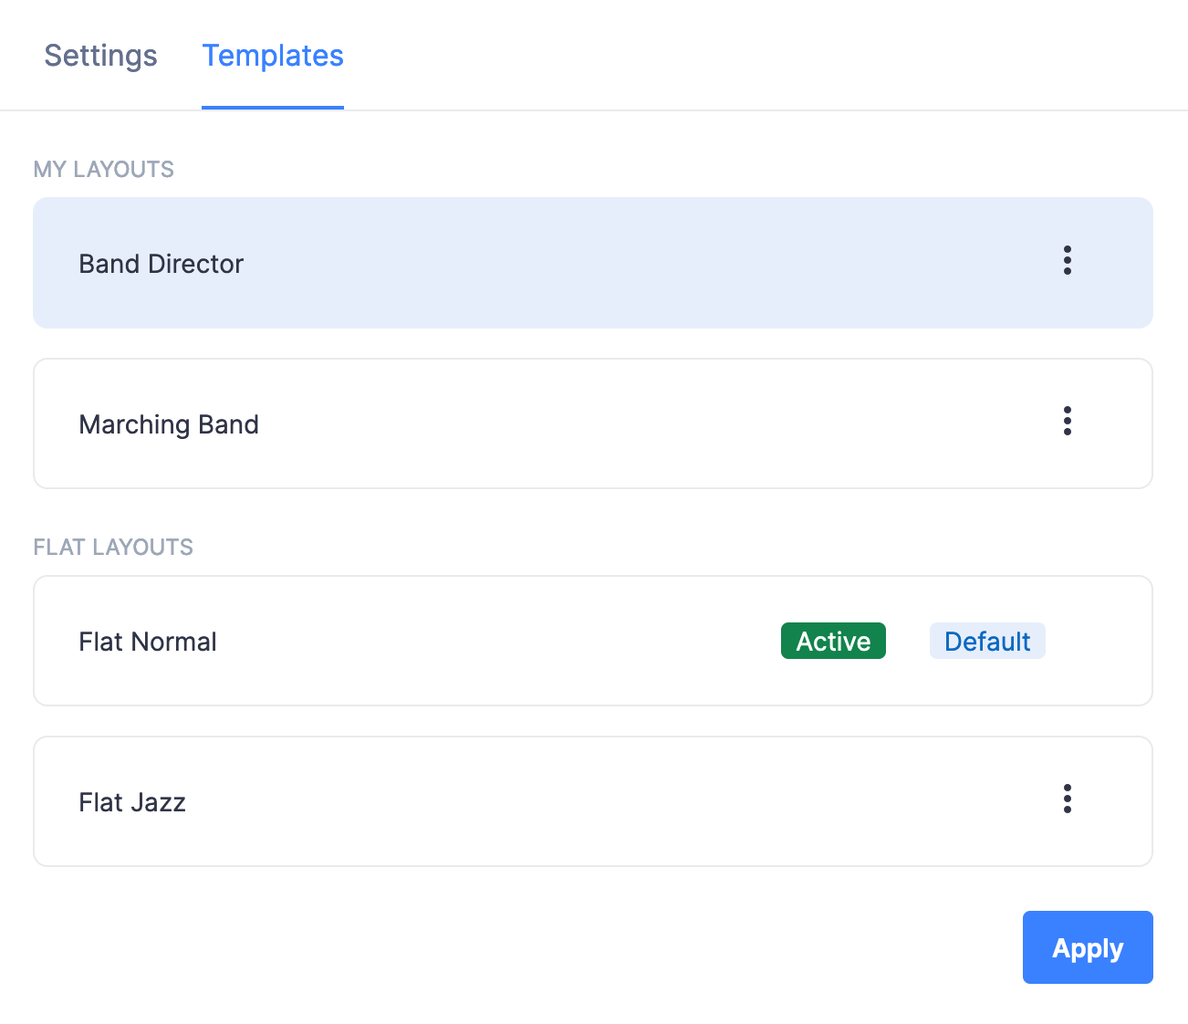Click the kebab icon beside Marching Band
1188x1024 pixels.
[1067, 423]
